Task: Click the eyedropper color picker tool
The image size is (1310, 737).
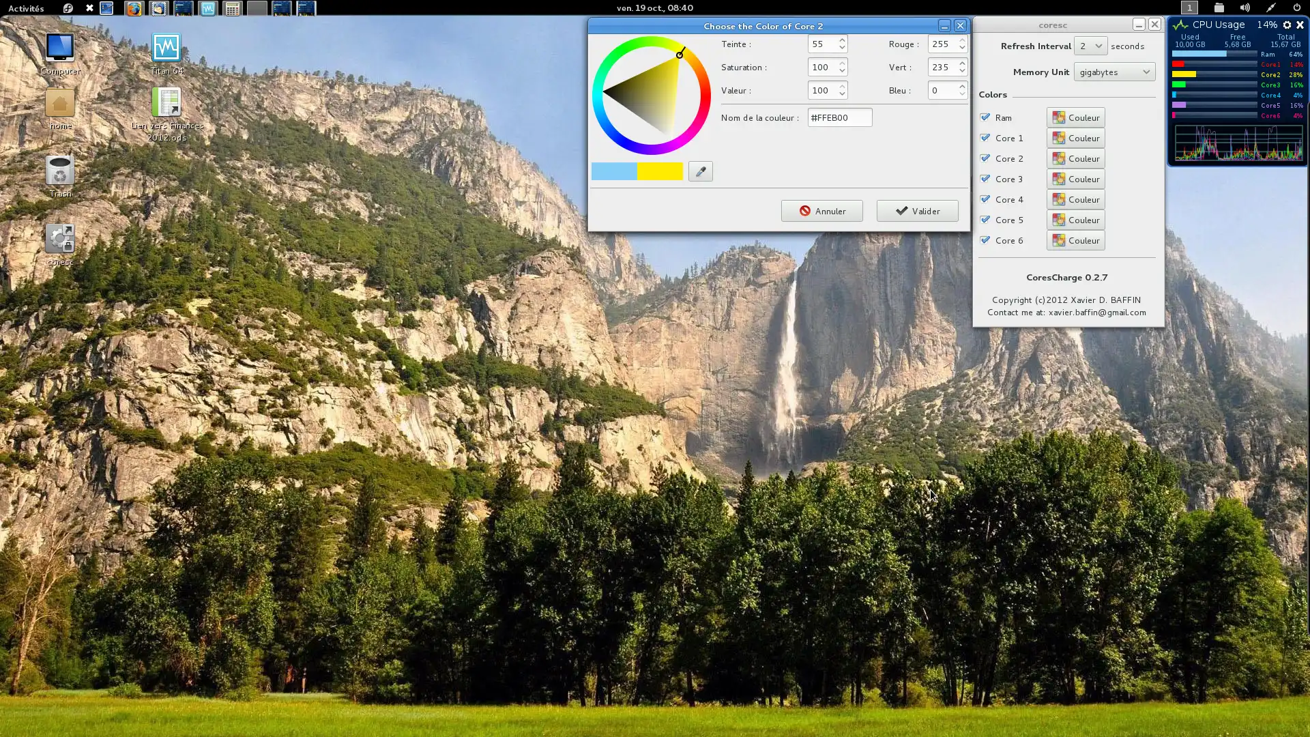Action: (x=700, y=171)
